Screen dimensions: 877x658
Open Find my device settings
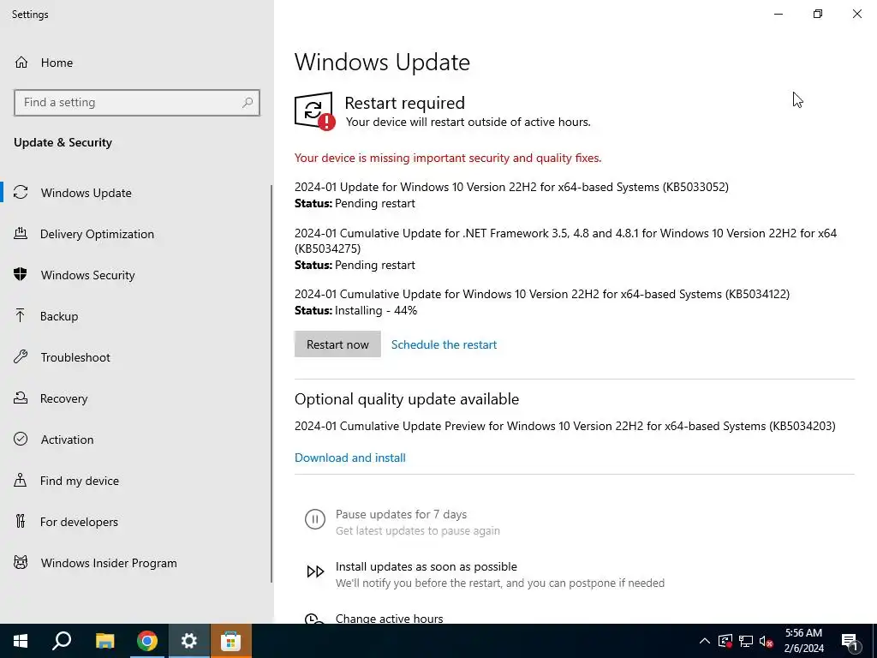[x=136, y=481]
